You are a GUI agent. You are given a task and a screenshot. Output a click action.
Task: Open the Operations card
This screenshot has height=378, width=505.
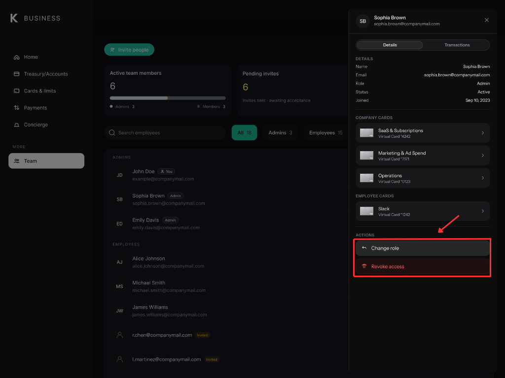[x=423, y=178]
